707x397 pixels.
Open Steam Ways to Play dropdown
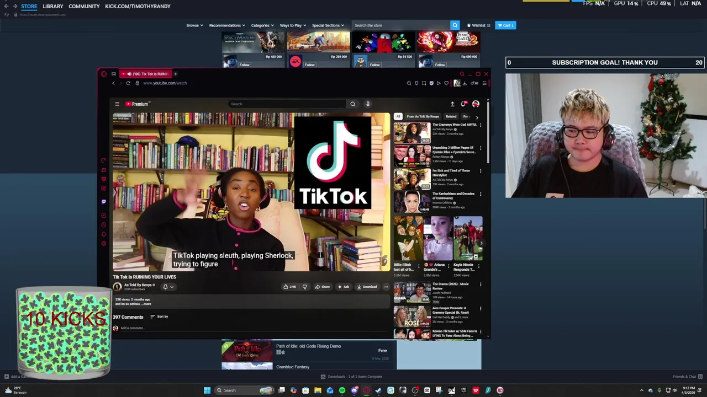293,25
